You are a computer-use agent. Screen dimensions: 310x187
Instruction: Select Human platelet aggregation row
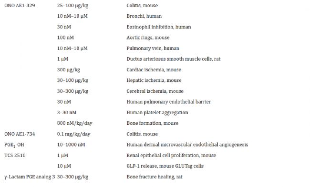click(157, 113)
